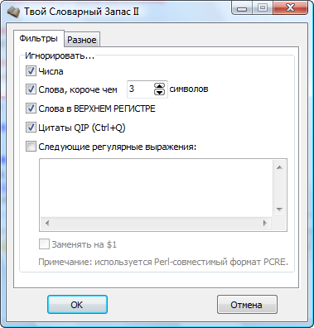Increase the minimum word length spinner
The height and width of the screenshot is (328, 314).
(159, 86)
